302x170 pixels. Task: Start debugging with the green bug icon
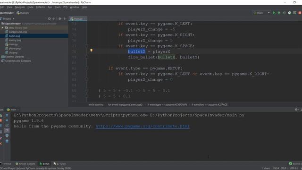tap(279, 13)
